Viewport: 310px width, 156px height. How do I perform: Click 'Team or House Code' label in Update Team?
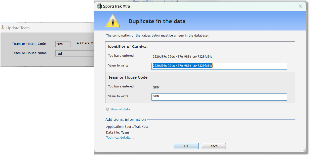(x=29, y=44)
